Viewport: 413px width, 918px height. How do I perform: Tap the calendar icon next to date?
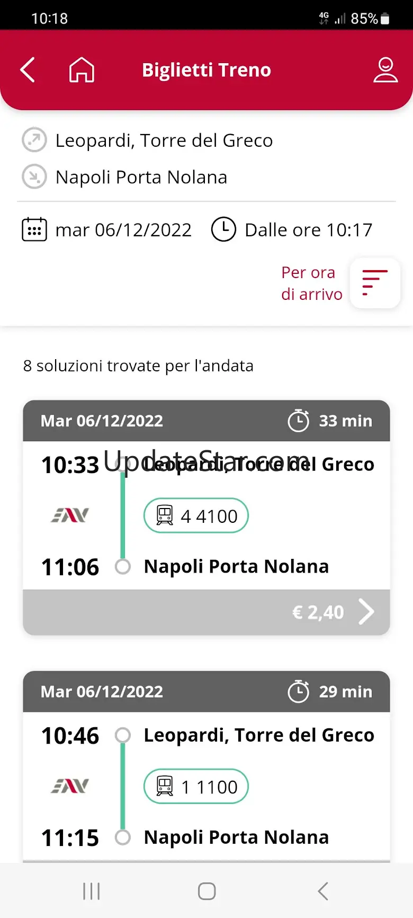pos(34,230)
